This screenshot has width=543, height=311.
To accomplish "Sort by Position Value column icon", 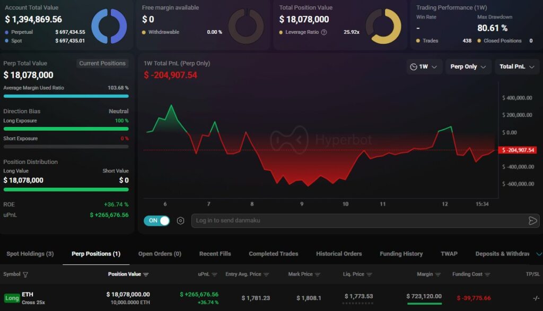I will (146, 275).
